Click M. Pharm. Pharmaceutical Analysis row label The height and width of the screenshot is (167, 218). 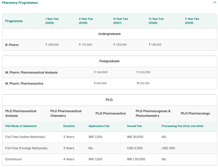(x=31, y=72)
